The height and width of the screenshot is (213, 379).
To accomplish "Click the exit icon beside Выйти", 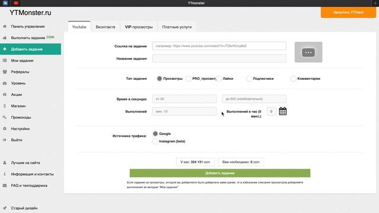I will pyautogui.click(x=5, y=140).
